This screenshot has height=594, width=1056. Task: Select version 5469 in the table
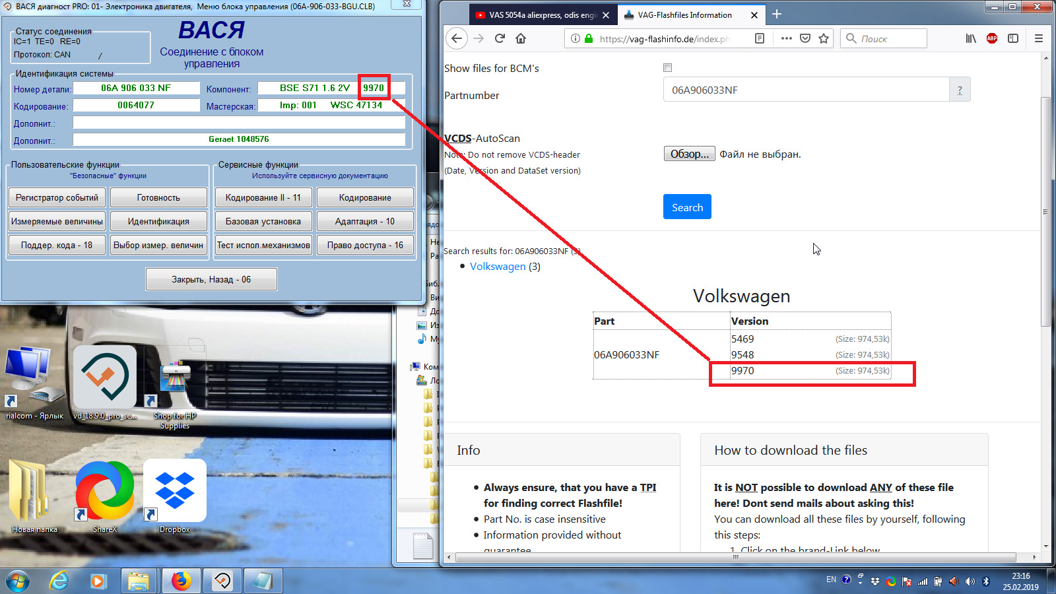[x=742, y=339]
